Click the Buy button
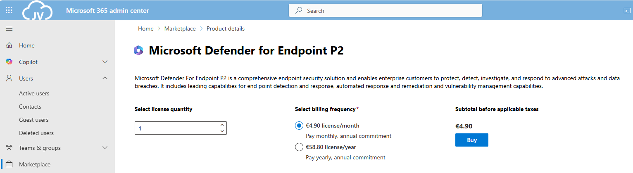This screenshot has width=633, height=173. pyautogui.click(x=471, y=140)
